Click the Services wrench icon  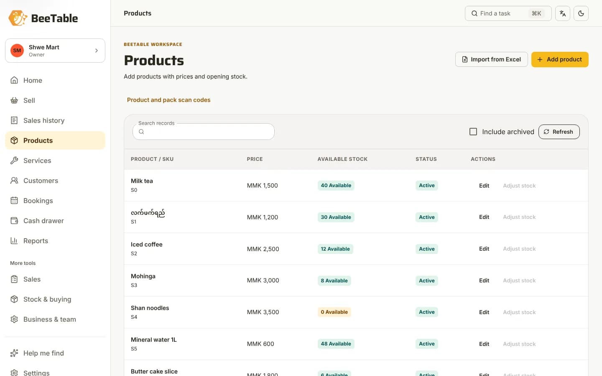[x=14, y=160]
